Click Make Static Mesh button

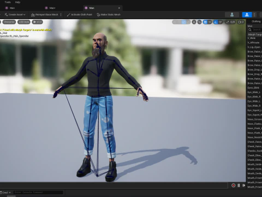109,15
